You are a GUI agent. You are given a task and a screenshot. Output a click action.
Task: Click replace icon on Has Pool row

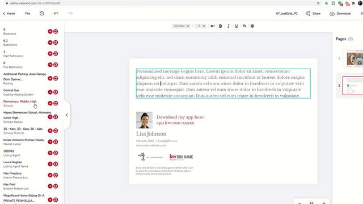[56, 186]
